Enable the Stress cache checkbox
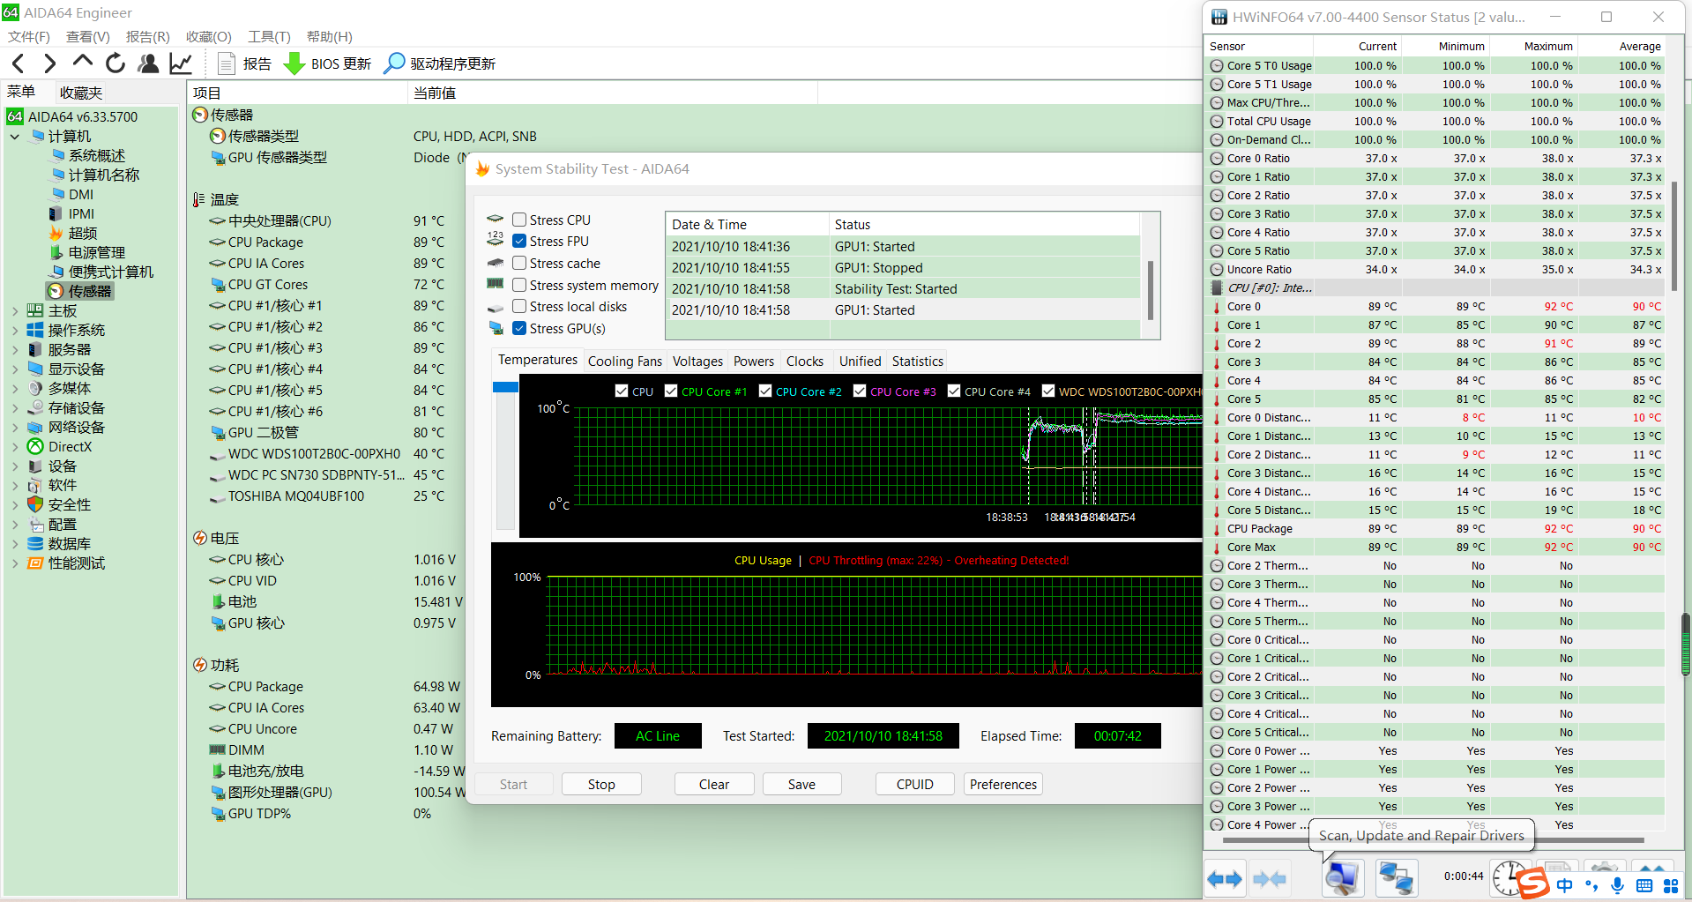The width and height of the screenshot is (1692, 902). click(x=519, y=263)
